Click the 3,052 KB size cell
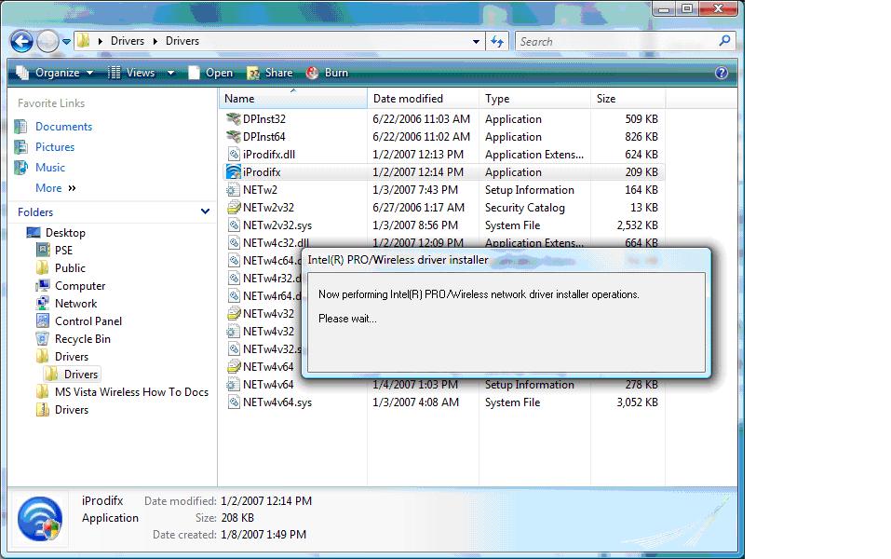The width and height of the screenshot is (891, 559). pyautogui.click(x=637, y=402)
